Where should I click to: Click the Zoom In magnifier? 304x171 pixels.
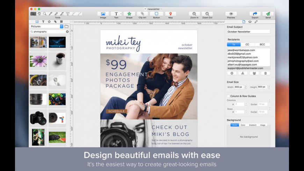click(x=194, y=14)
